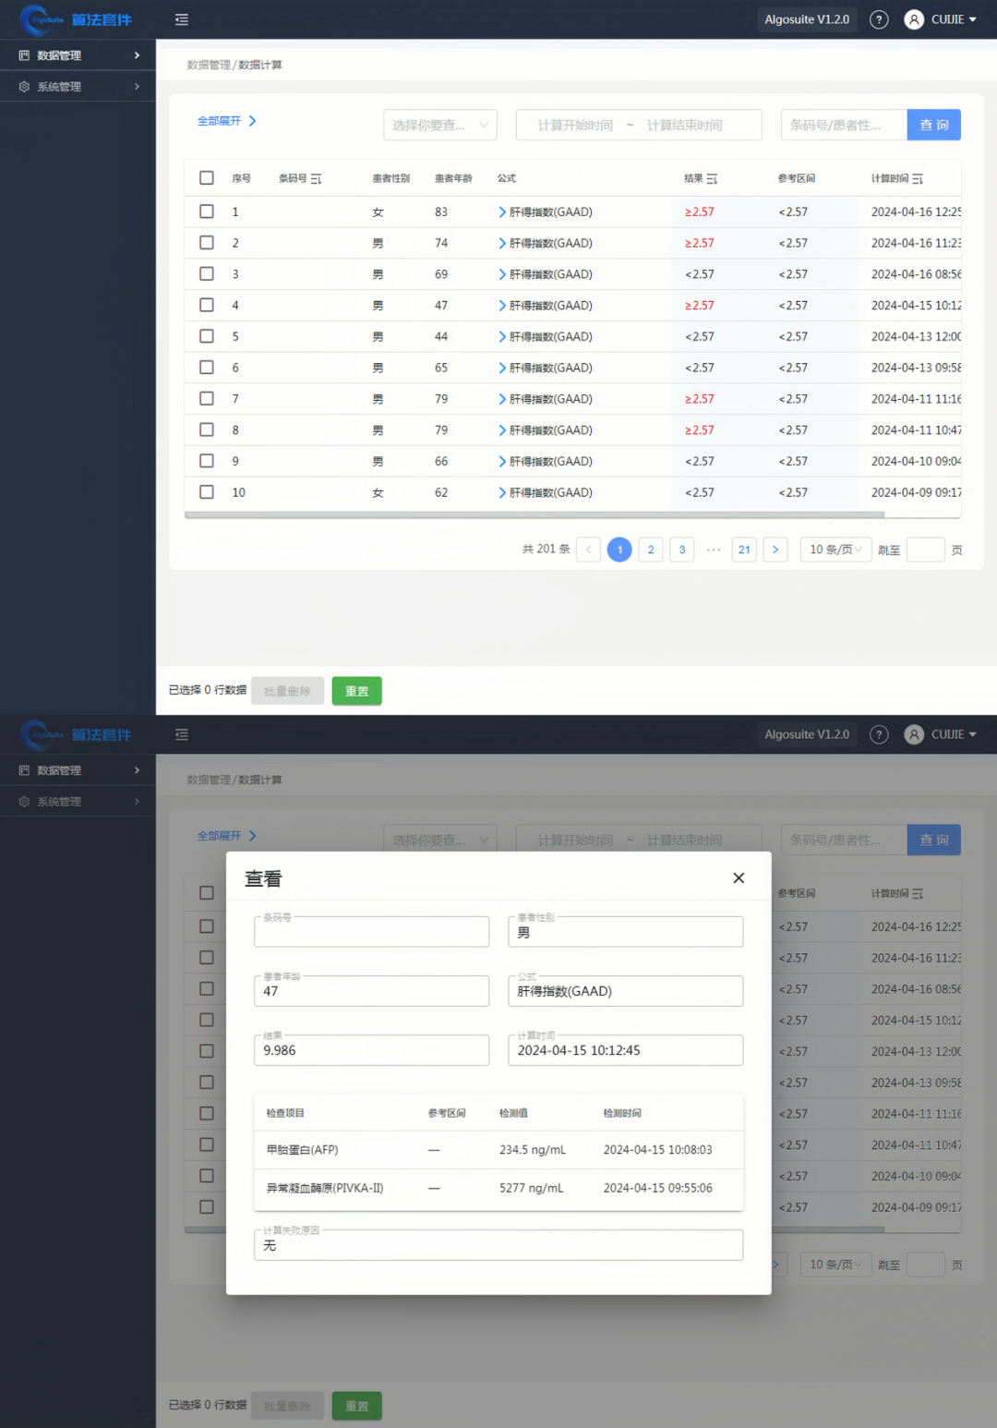Expand 肝得指数(GAAD) chevron in row 7, top screenshot
This screenshot has height=1428, width=997.
point(502,399)
